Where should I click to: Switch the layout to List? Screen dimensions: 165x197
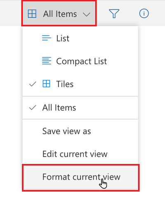(x=80, y=38)
